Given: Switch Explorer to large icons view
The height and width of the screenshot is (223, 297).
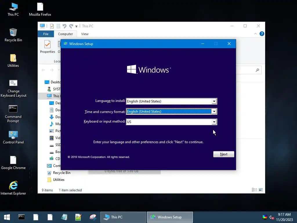Looking at the screenshot, I should [261, 190].
